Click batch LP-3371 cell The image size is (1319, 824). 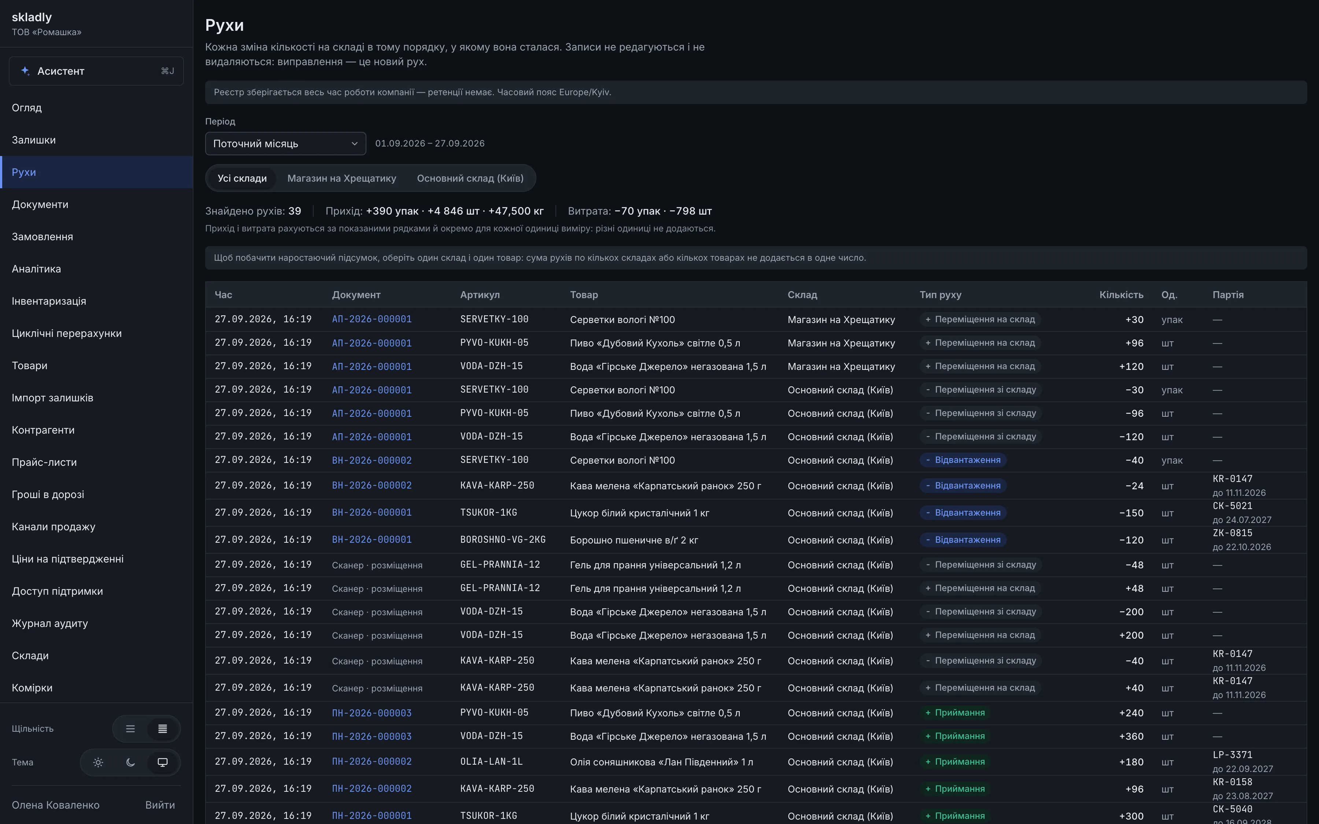[1232, 755]
